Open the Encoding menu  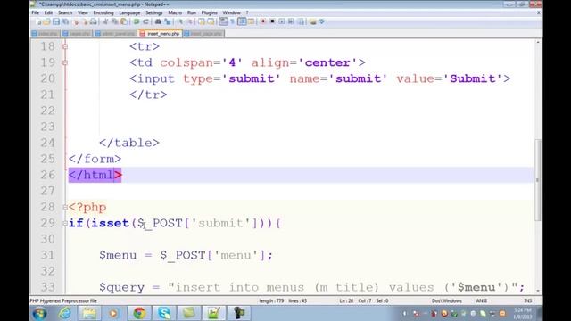click(103, 12)
